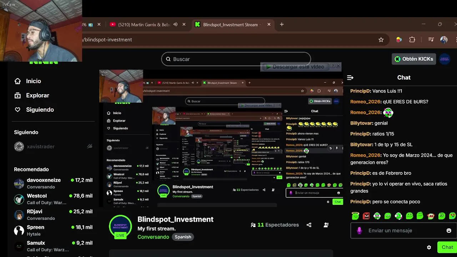The height and width of the screenshot is (257, 457).
Task: Open the Blindspot_Investment channel name link
Action: [175, 219]
